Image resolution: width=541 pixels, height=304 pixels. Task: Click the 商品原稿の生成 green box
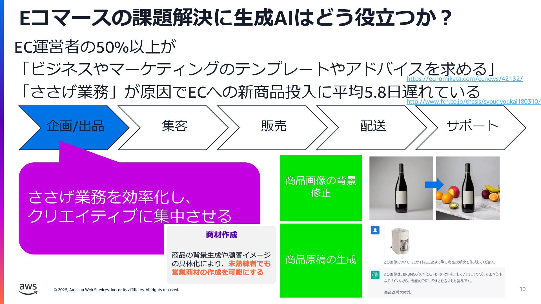[x=321, y=260]
